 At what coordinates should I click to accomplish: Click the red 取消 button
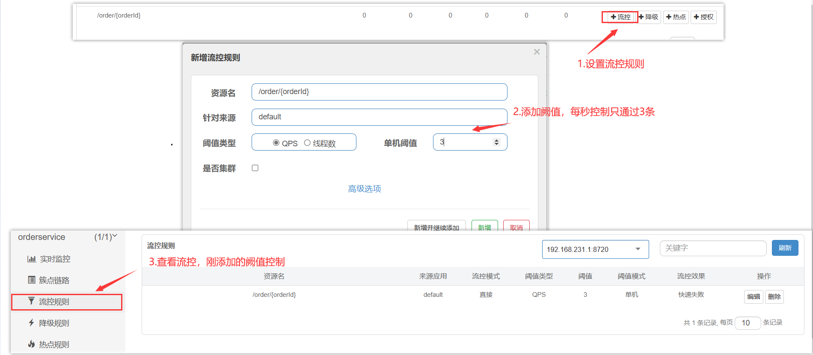[516, 226]
